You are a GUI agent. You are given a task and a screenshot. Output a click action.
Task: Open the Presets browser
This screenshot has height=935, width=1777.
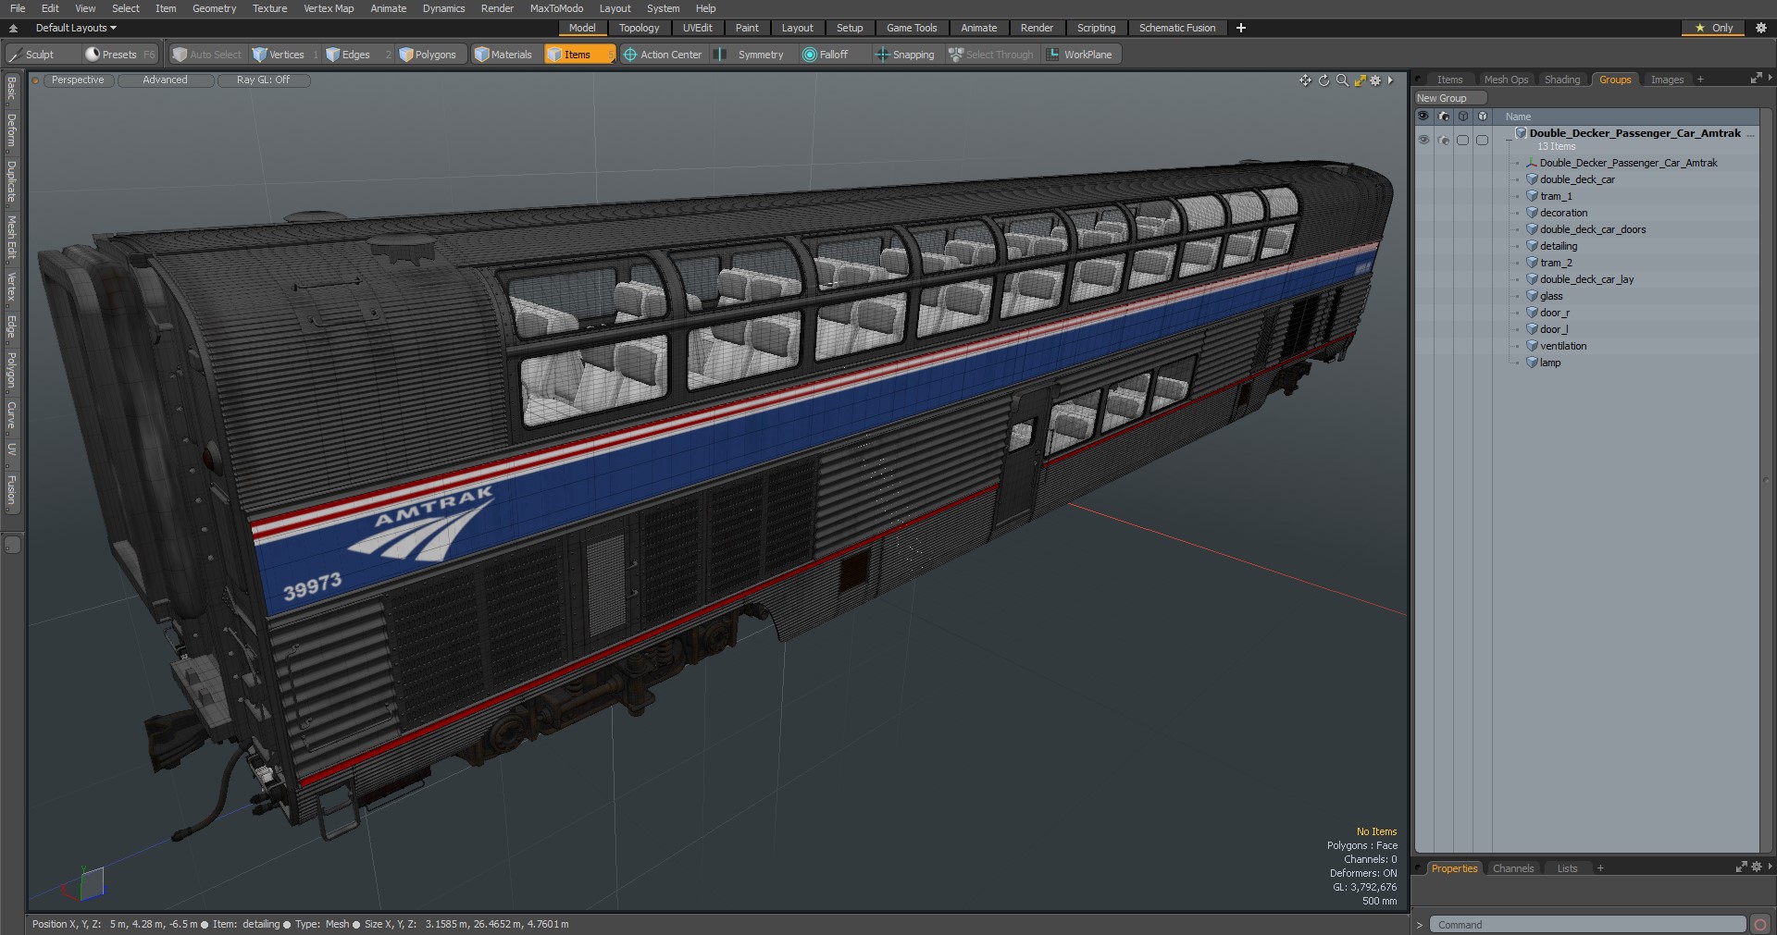pyautogui.click(x=119, y=55)
